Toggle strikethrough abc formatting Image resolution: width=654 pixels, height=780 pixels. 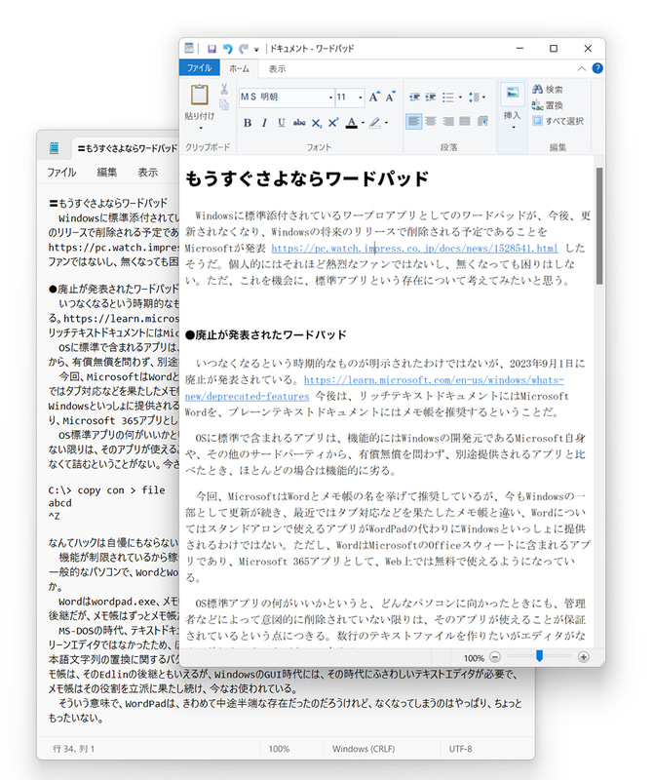[299, 123]
